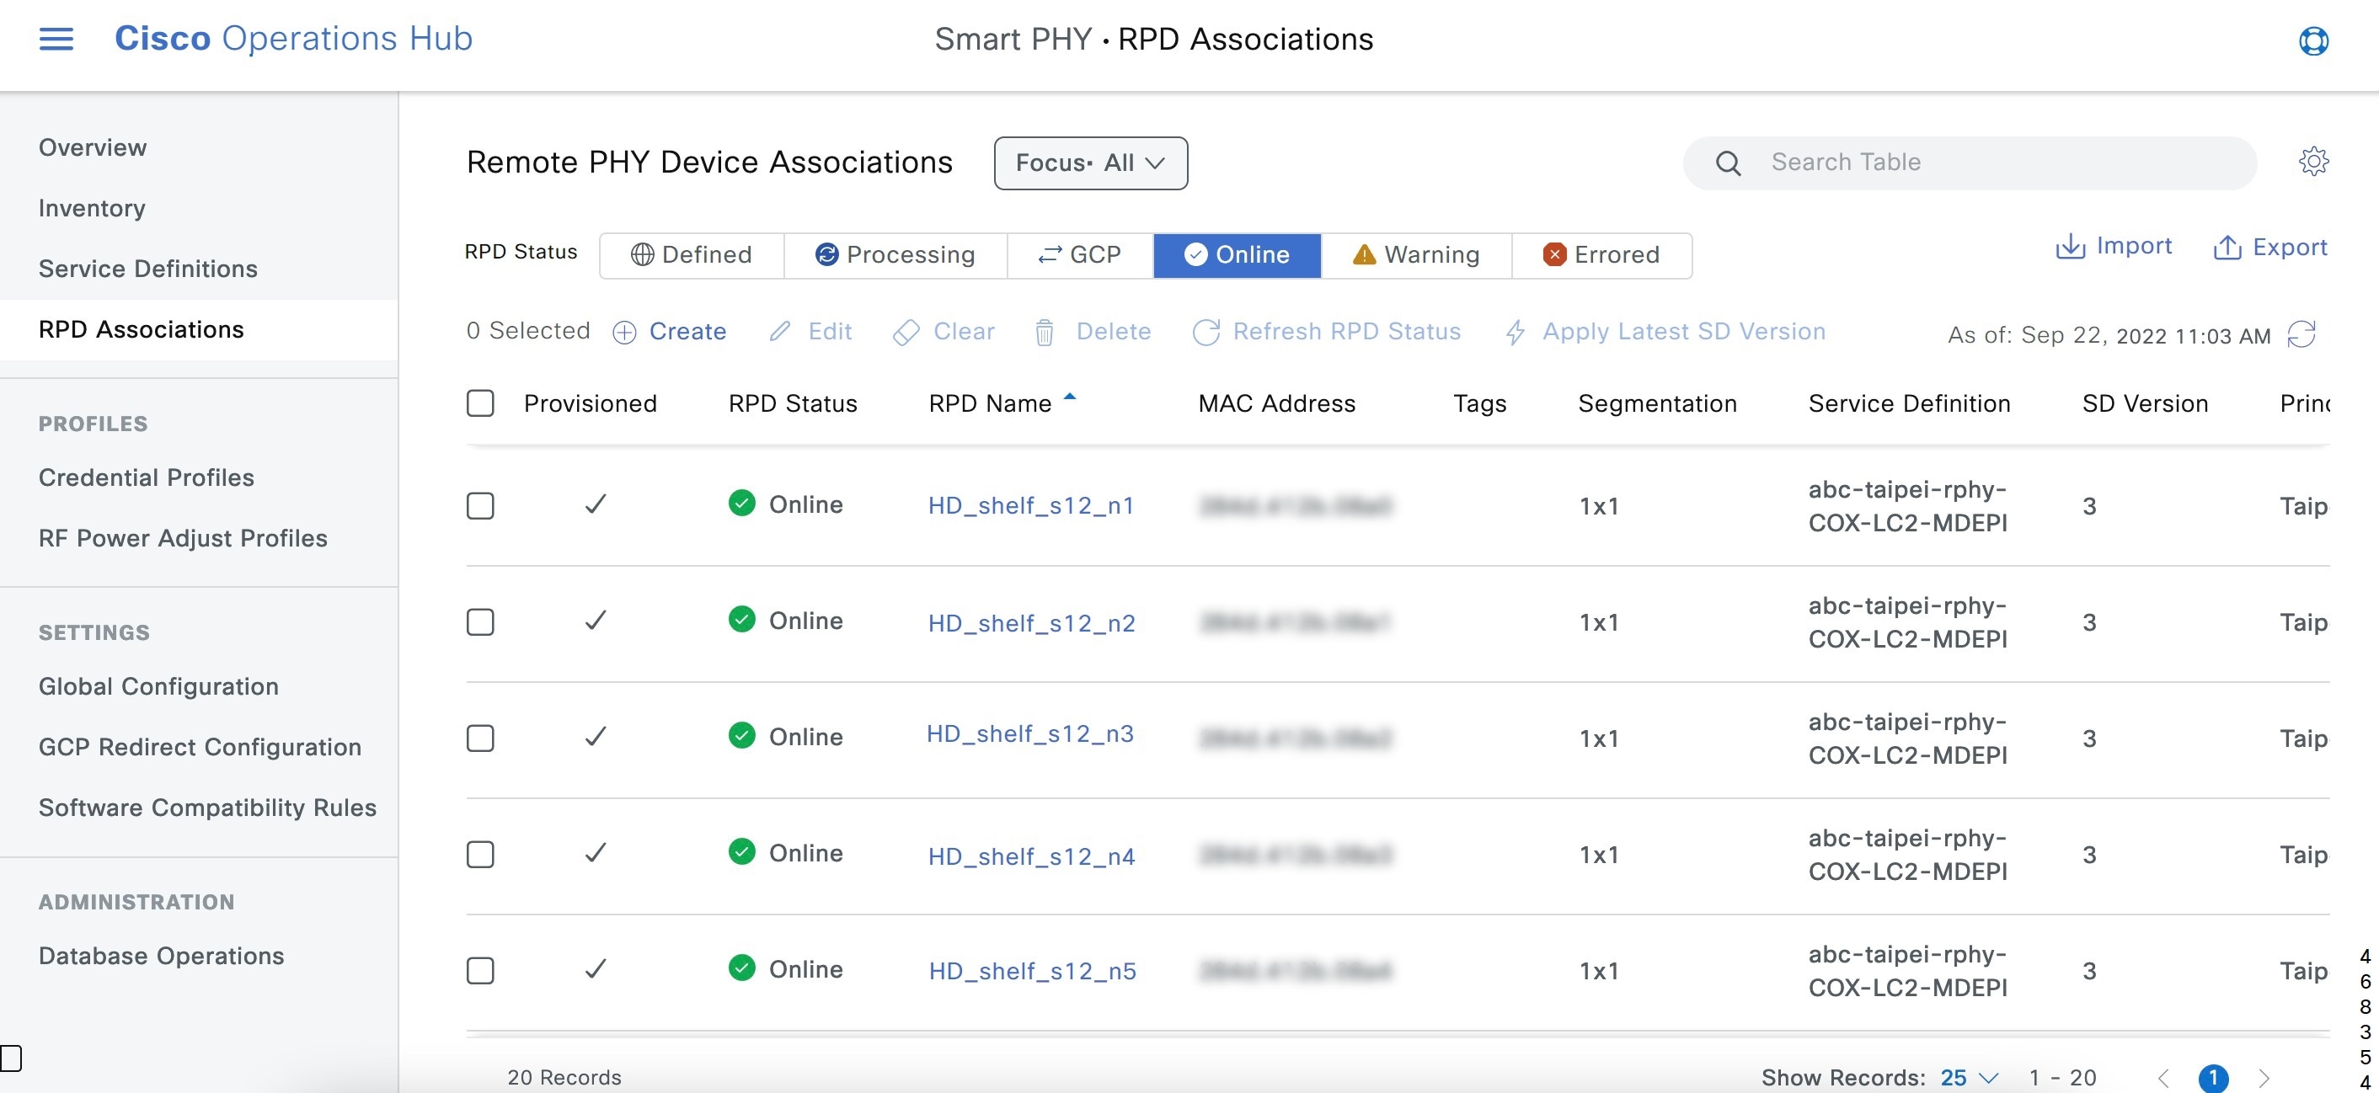Click the Warning triangle icon

point(1363,255)
